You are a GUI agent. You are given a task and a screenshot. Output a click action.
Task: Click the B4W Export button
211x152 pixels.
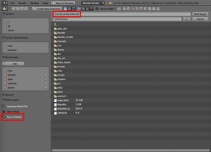click(x=200, y=14)
